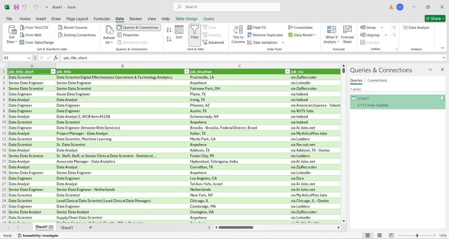Open the job_title column filter dropdown
The width and height of the screenshot is (449, 239).
coord(186,72)
